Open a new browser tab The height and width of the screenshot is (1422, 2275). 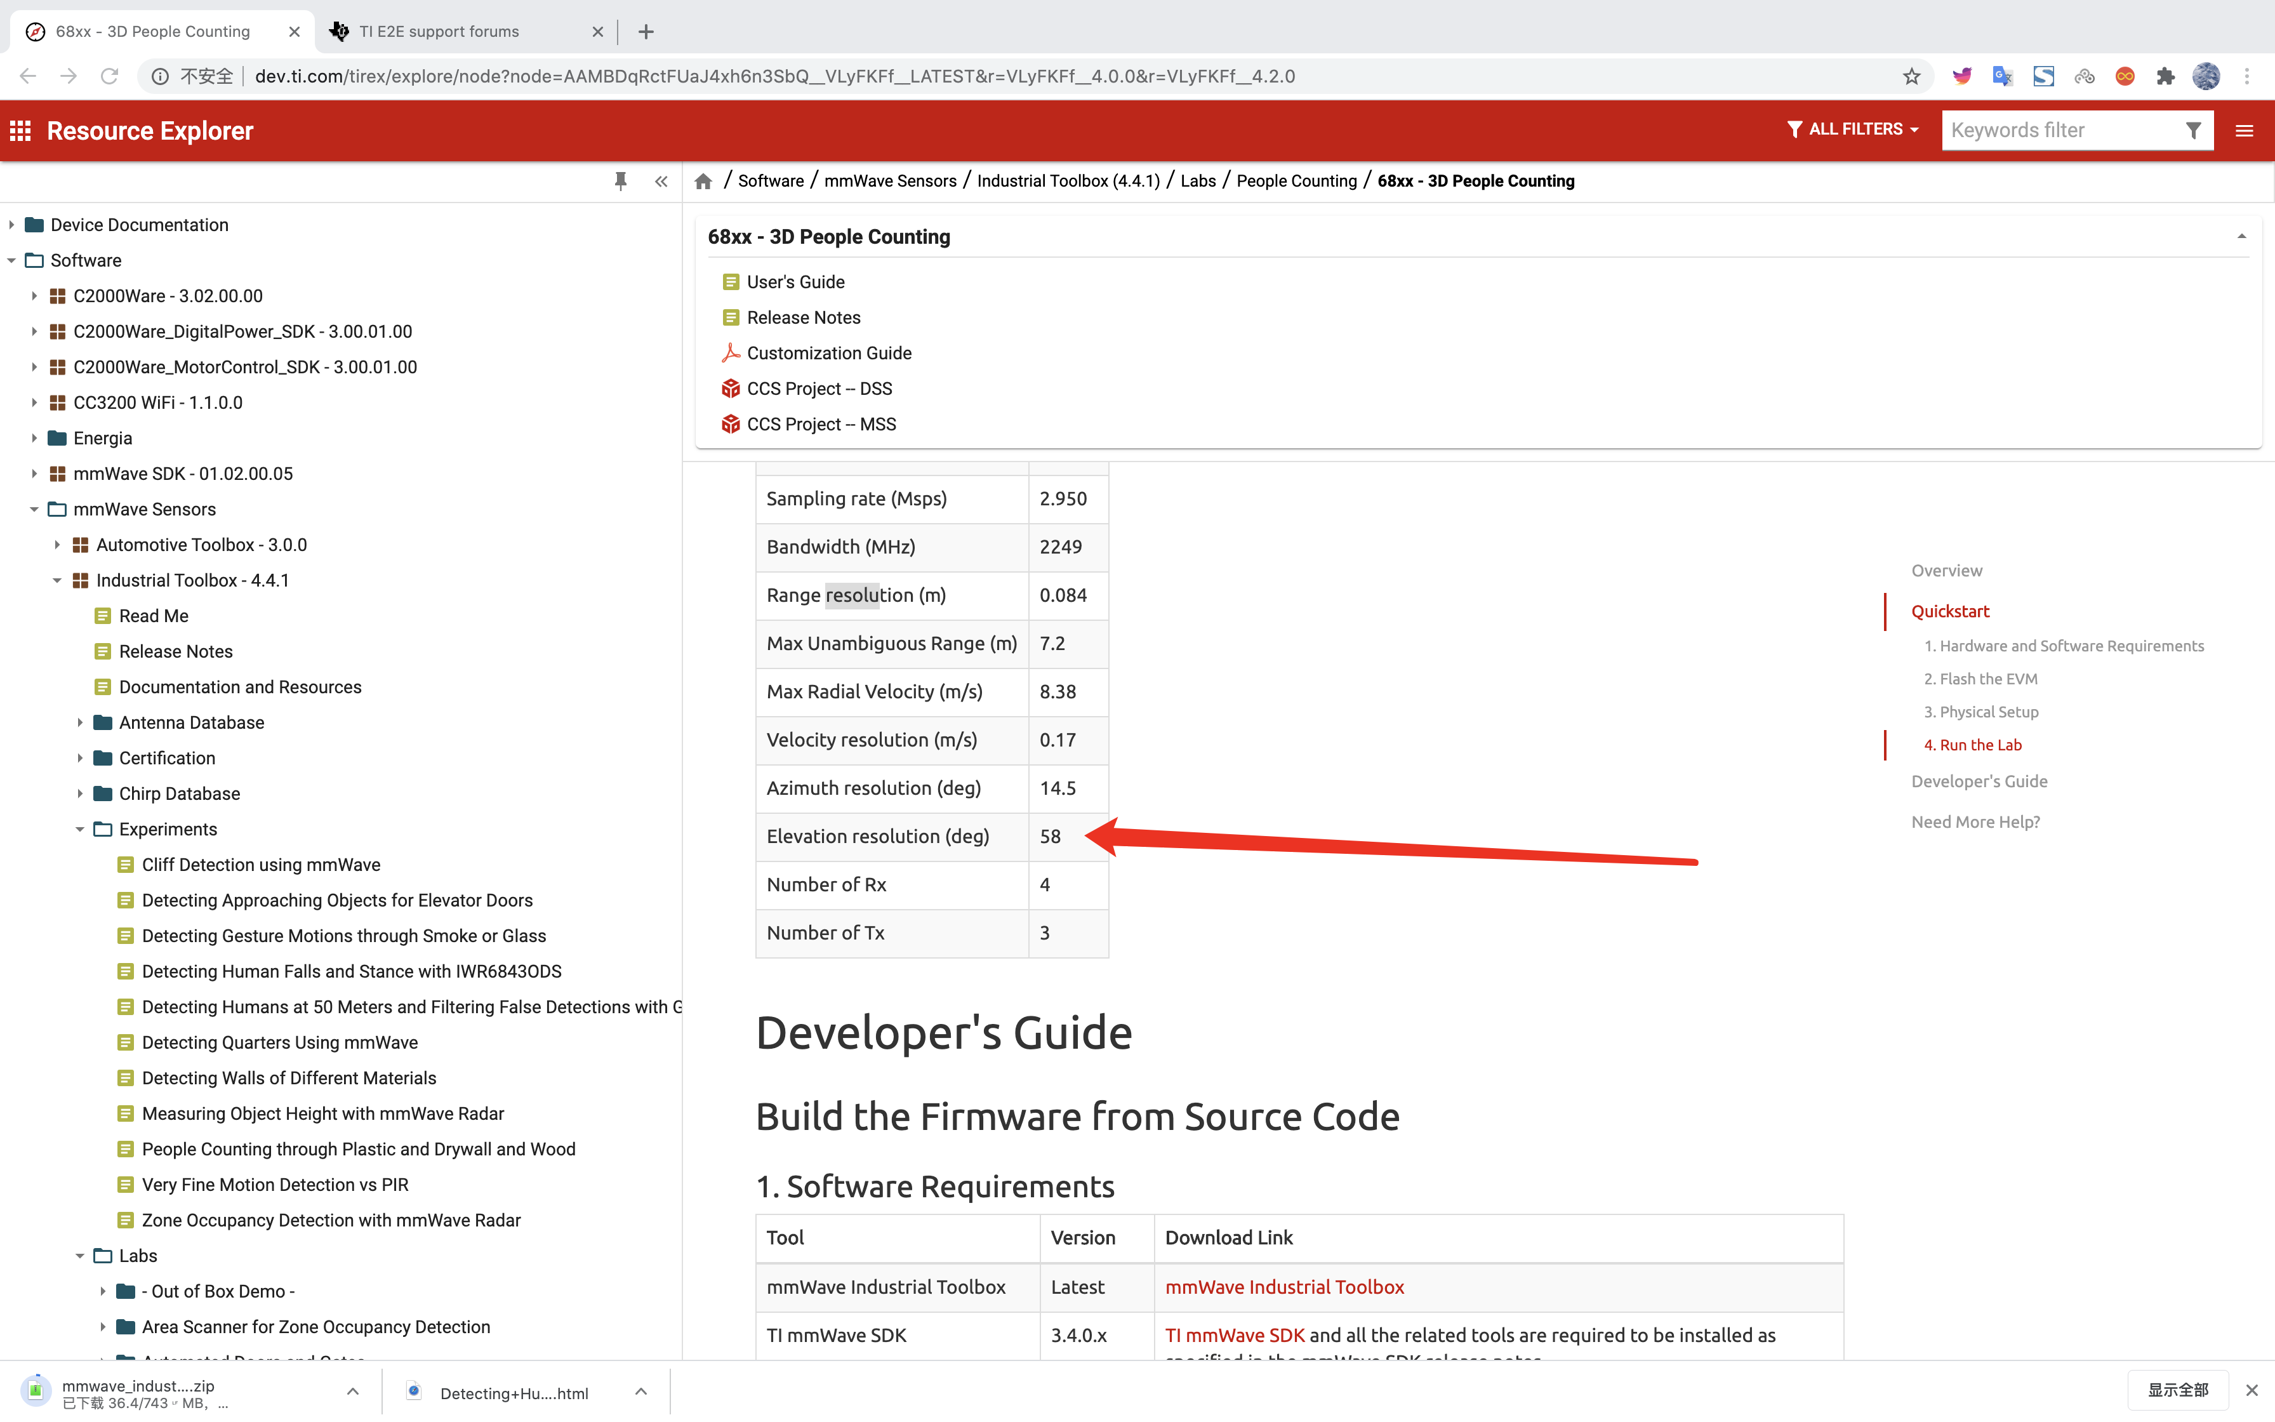point(646,31)
